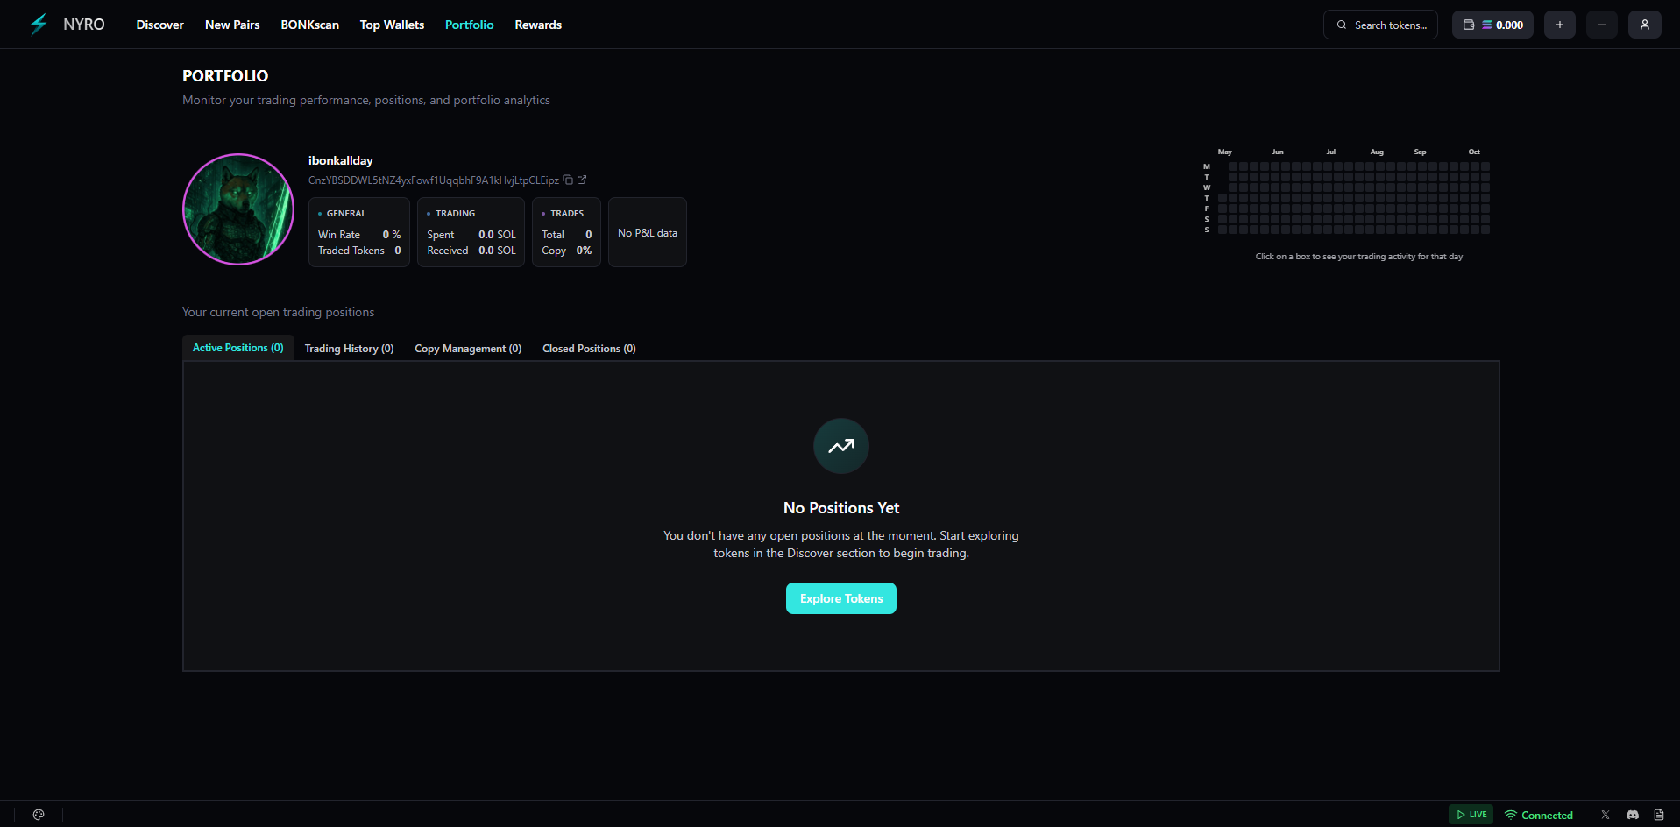
Task: Open wallet address in external explorer
Action: [582, 180]
